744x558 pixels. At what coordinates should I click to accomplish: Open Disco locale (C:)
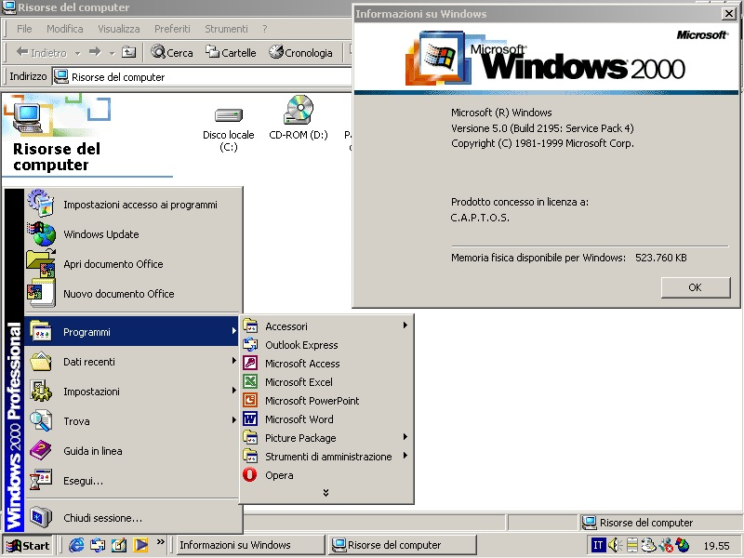(228, 119)
